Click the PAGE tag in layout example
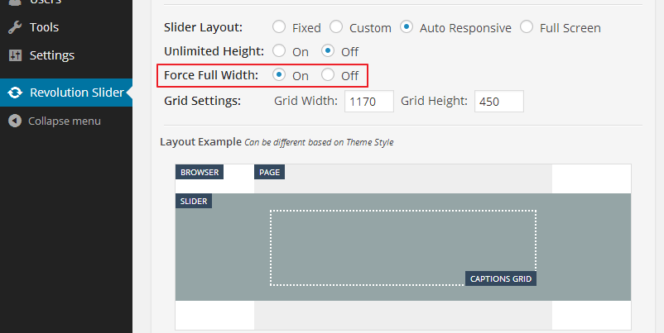Screen dimensions: 664x333 [269, 173]
